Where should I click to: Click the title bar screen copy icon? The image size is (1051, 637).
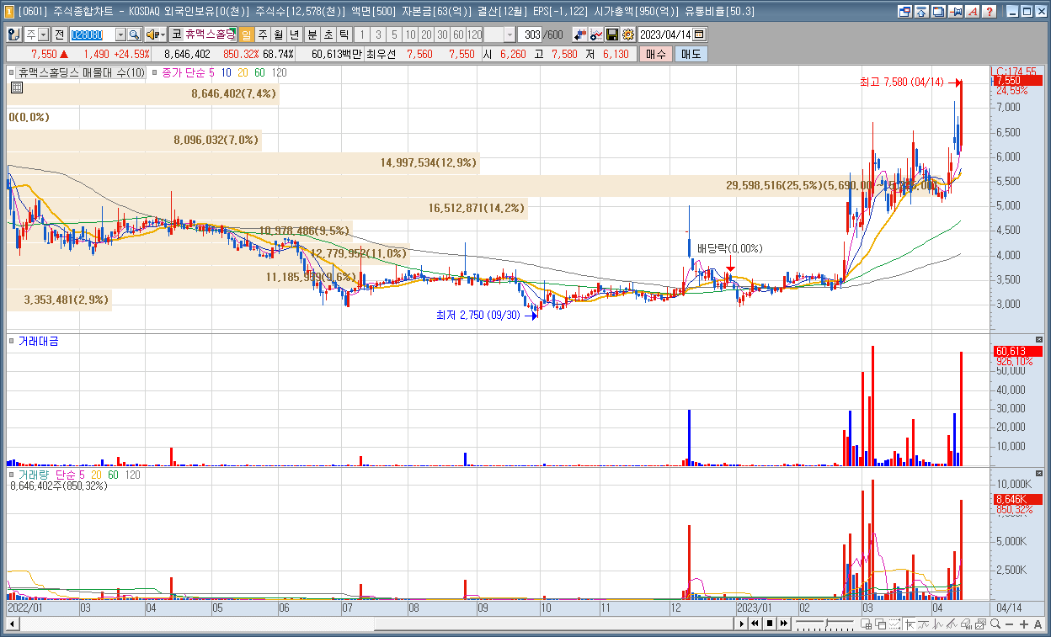point(905,12)
